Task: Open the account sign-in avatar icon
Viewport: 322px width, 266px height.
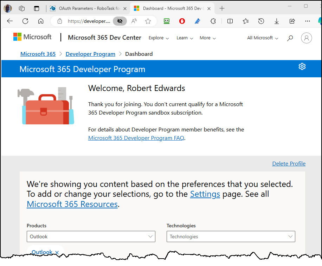Action: (x=307, y=38)
